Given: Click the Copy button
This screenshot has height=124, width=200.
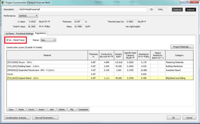Looking at the screenshot, I should point(11,110).
